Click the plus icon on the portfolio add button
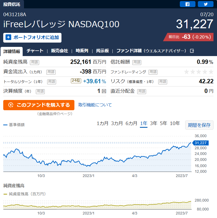The image size is (217, 218). tap(8, 37)
